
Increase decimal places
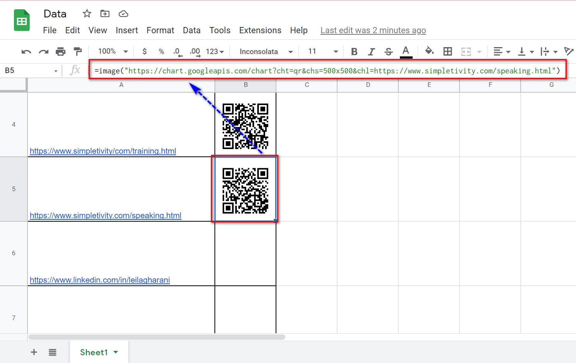coord(195,52)
